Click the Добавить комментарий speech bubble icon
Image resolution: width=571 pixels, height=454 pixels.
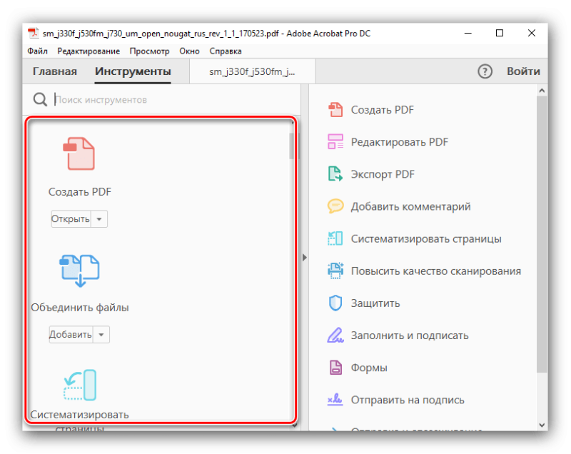335,206
